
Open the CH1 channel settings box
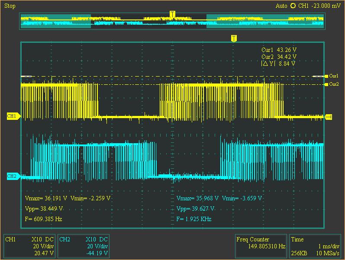click(29, 246)
